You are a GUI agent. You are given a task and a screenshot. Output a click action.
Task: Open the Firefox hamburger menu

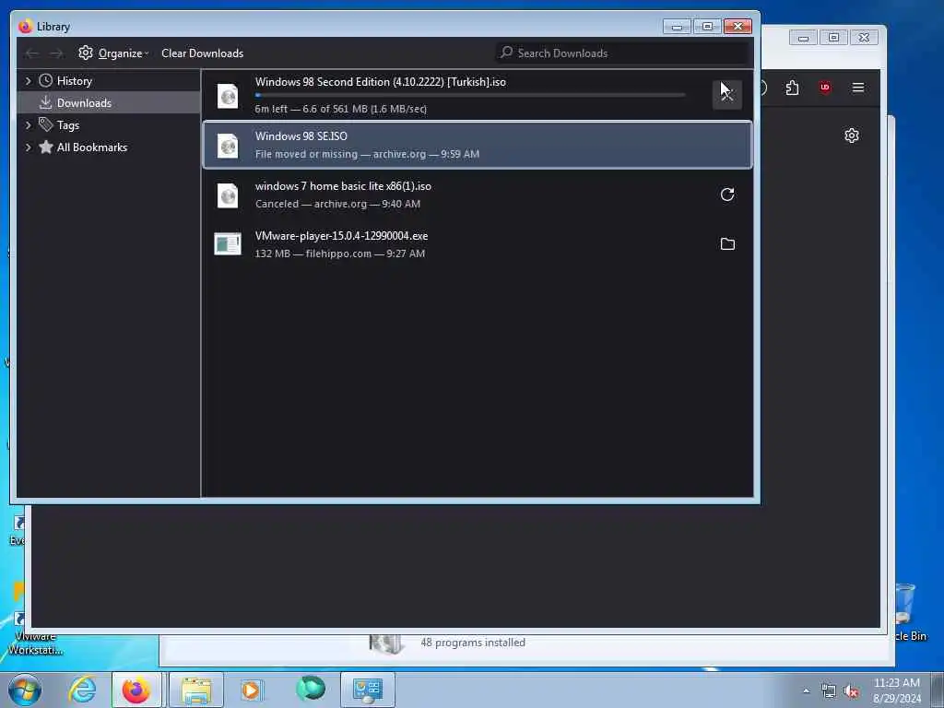858,88
